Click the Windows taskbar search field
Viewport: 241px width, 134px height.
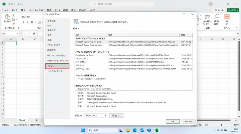click(x=103, y=130)
